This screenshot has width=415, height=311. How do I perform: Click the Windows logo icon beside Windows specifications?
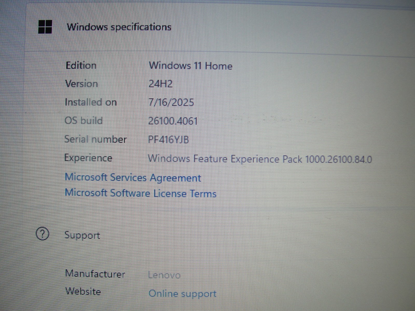click(x=45, y=27)
